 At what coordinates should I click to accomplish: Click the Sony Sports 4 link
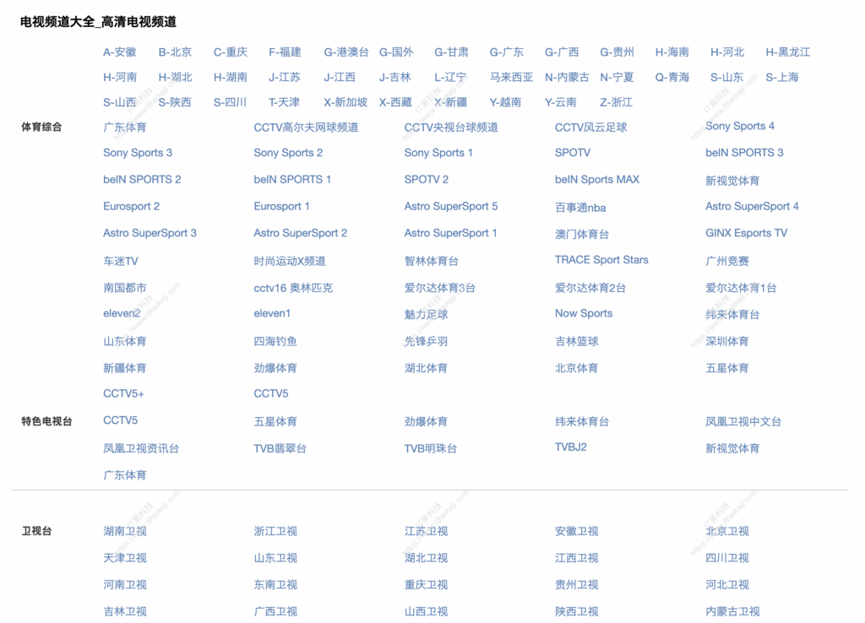pyautogui.click(x=739, y=126)
